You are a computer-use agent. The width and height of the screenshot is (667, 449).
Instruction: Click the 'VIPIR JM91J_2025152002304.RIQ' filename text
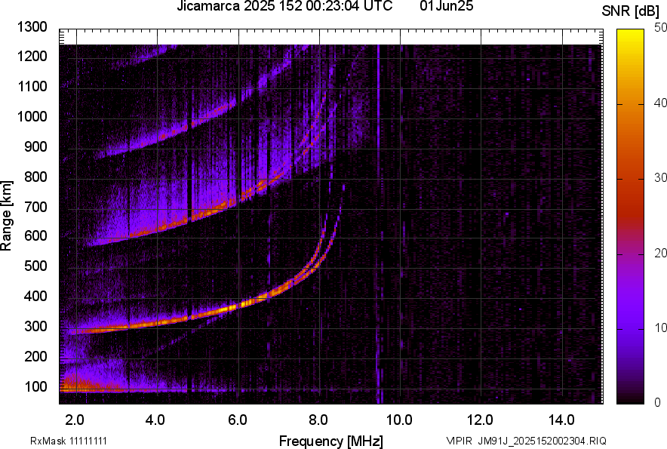526,441
